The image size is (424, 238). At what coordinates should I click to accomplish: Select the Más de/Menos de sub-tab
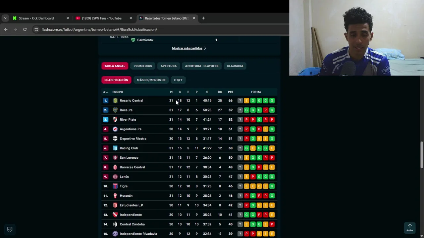tap(151, 80)
